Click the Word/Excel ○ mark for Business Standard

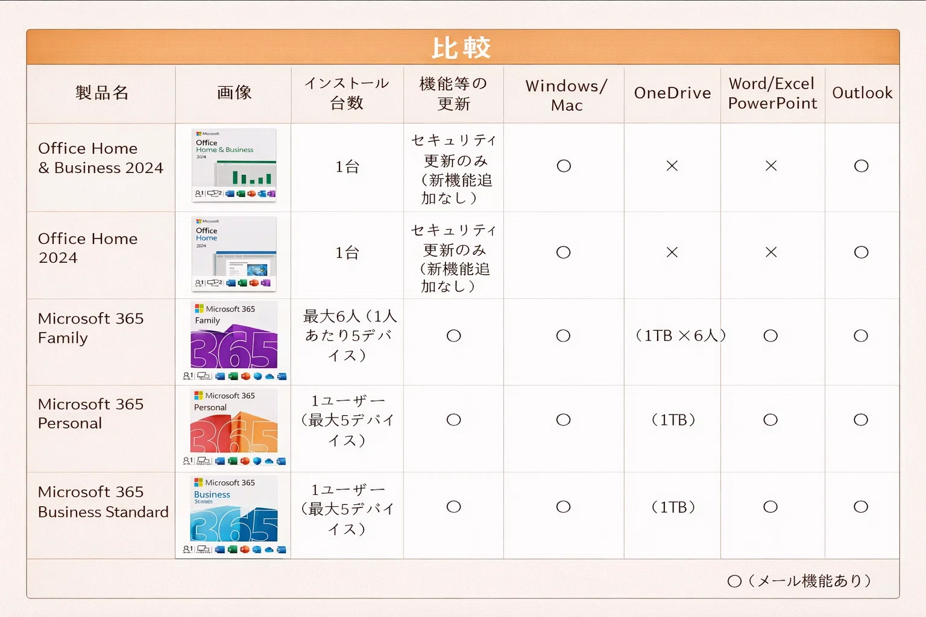click(770, 507)
